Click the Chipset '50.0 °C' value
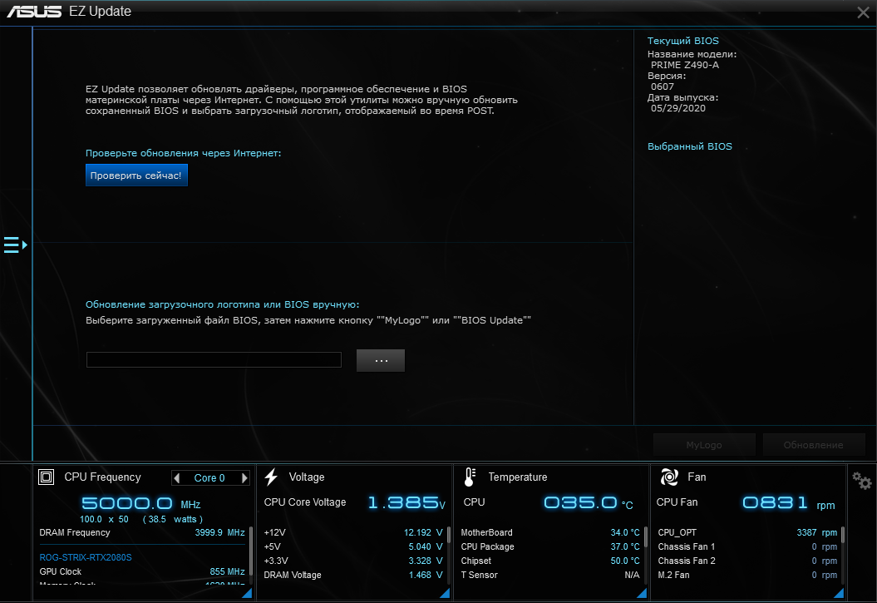This screenshot has width=877, height=603. [625, 561]
